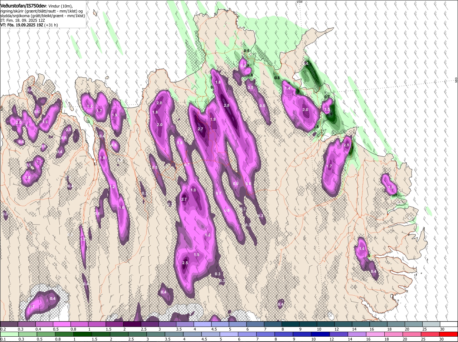Image resolution: width=458 pixels, height=342 pixels.
Task: Pick lower legend lilac swatch starting at 14
Action: click(357, 334)
